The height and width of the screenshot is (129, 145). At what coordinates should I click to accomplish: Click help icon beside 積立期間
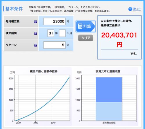coord(36,33)
